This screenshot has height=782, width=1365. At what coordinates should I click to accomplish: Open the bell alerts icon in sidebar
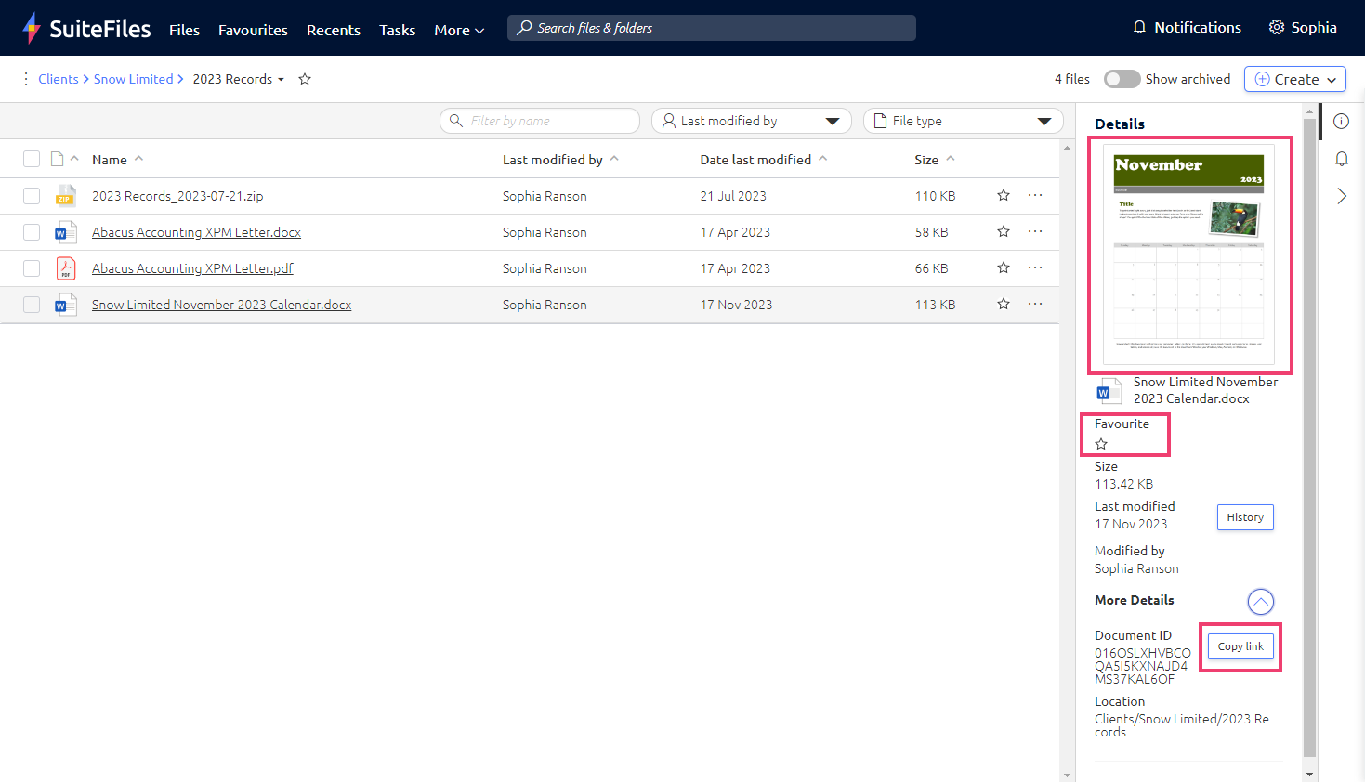coord(1341,159)
